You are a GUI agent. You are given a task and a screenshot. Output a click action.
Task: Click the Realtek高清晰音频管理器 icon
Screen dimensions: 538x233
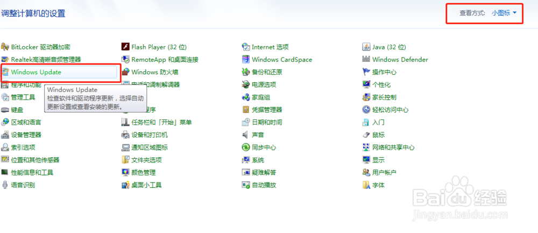[5, 60]
